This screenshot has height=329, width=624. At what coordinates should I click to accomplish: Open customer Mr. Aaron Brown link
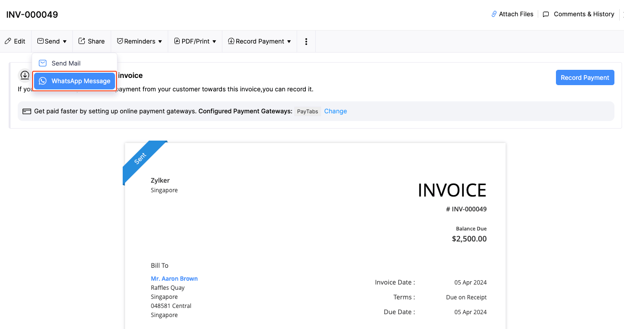[174, 279]
